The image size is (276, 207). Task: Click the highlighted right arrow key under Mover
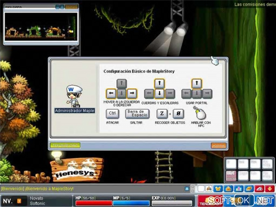coord(132,93)
